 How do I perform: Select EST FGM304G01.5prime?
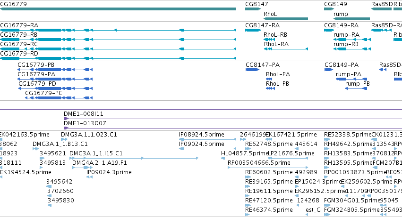327,205
